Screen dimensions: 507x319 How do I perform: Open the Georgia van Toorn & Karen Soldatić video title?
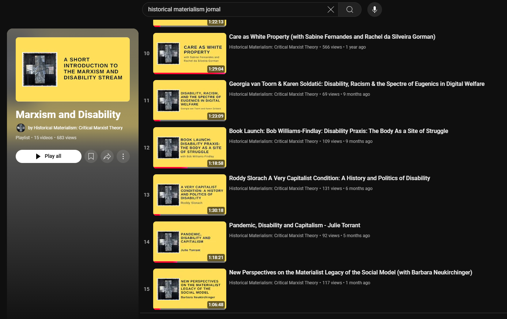tap(356, 84)
